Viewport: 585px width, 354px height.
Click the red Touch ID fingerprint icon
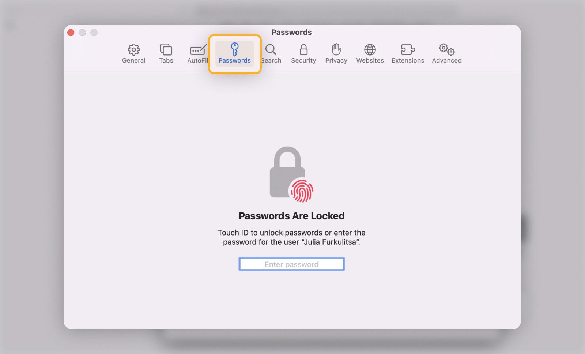(302, 191)
